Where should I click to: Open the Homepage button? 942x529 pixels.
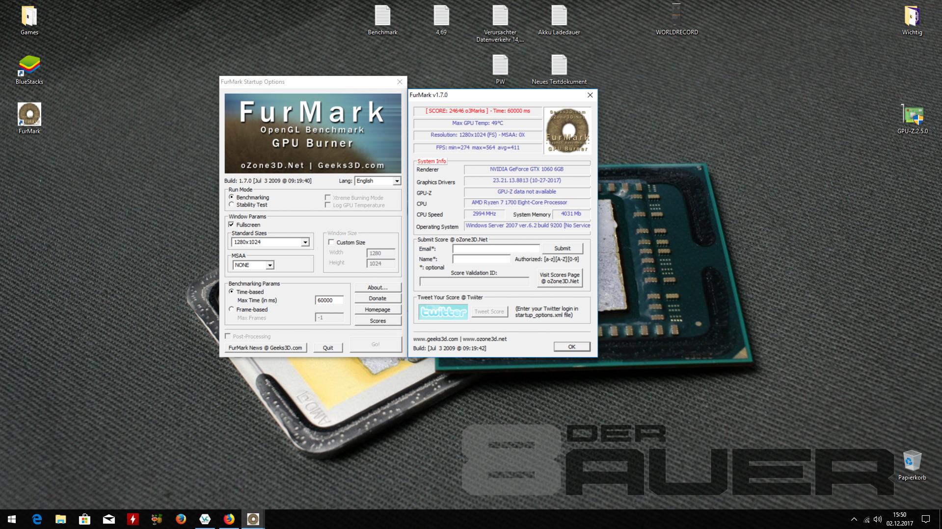pyautogui.click(x=377, y=309)
